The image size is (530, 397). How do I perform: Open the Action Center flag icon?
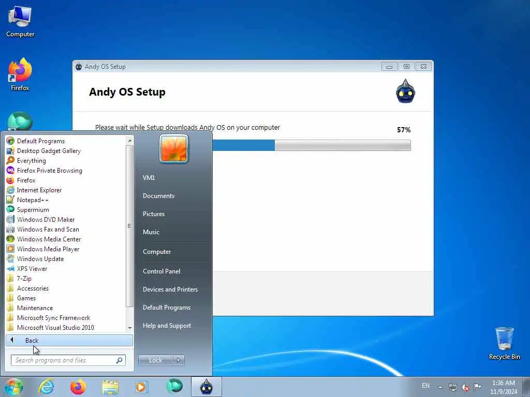click(x=477, y=387)
